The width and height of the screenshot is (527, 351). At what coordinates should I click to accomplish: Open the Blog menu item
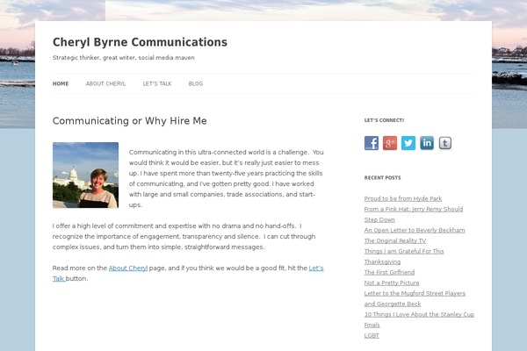point(195,83)
